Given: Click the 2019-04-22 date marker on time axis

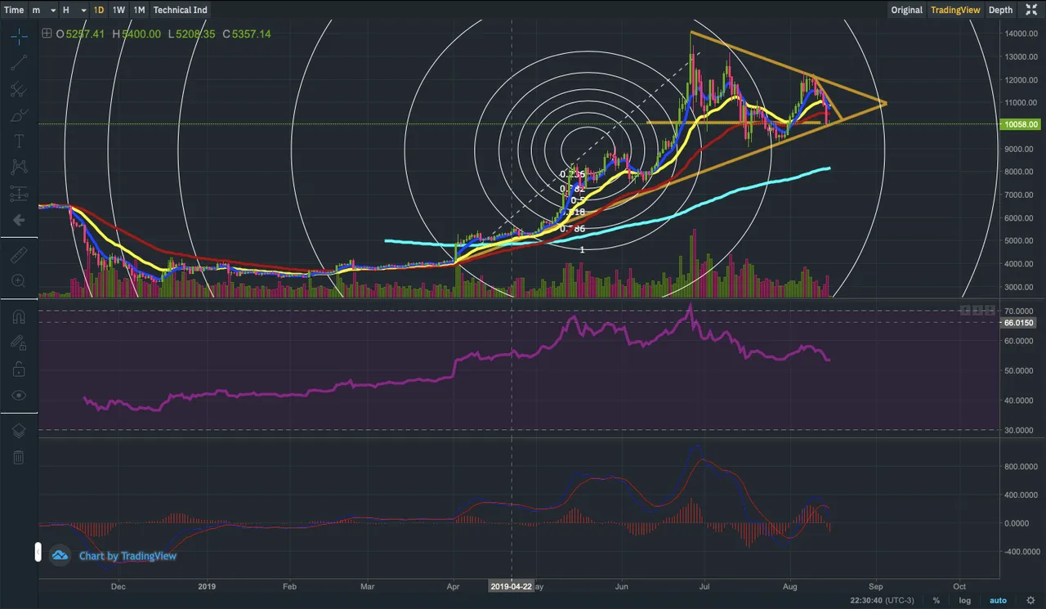Looking at the screenshot, I should coord(511,586).
